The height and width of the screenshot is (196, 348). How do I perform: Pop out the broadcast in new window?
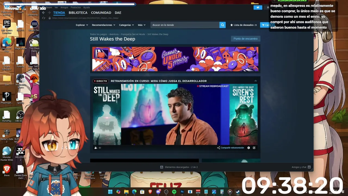point(254,148)
